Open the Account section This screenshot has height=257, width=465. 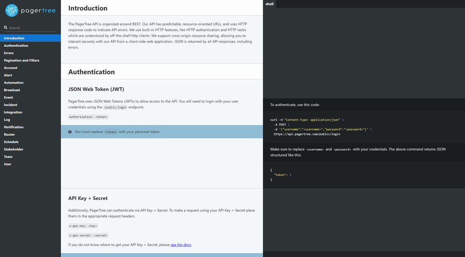click(11, 68)
